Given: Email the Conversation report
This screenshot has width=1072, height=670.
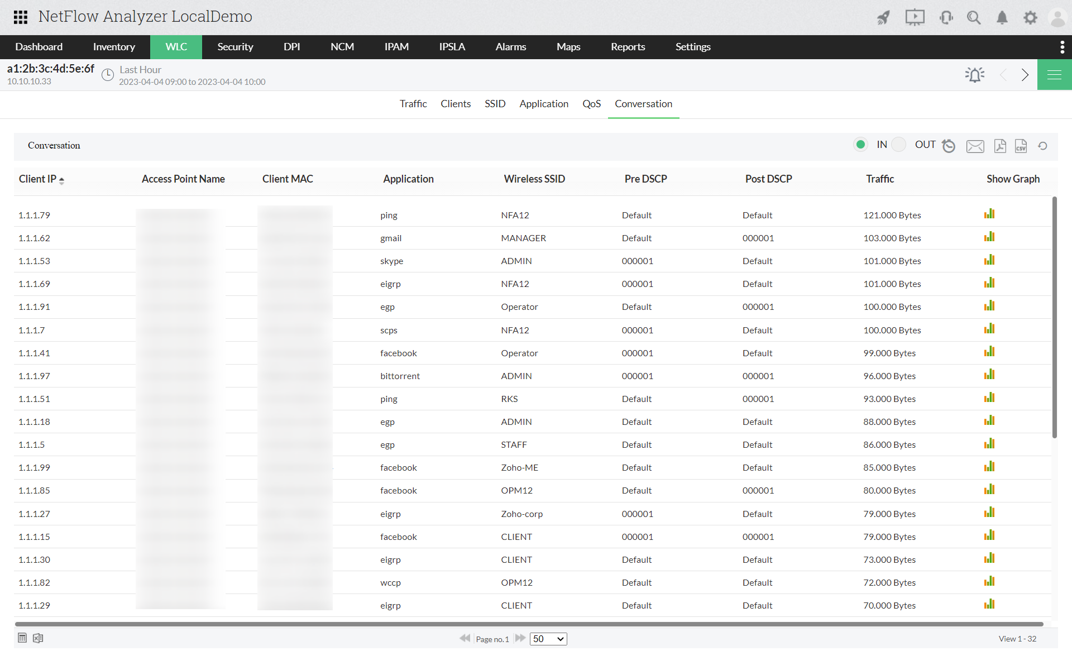Looking at the screenshot, I should click(975, 146).
